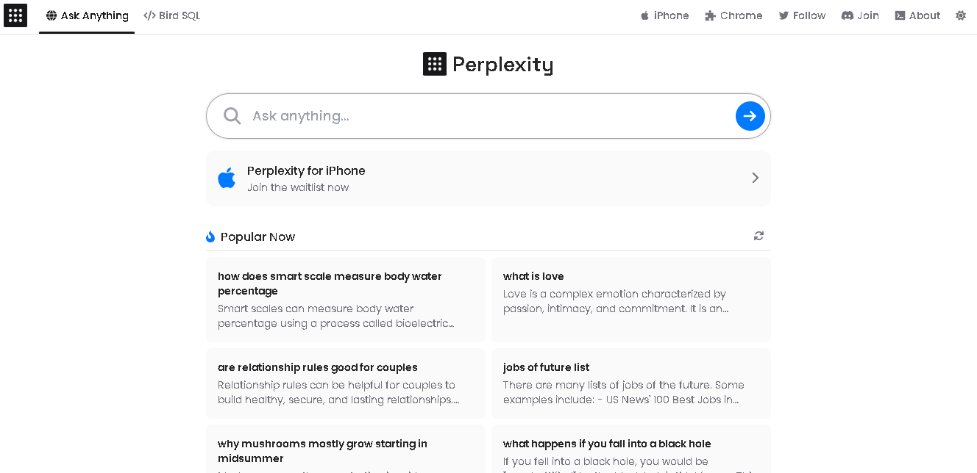
Task: Join the Discord community
Action: tap(860, 15)
